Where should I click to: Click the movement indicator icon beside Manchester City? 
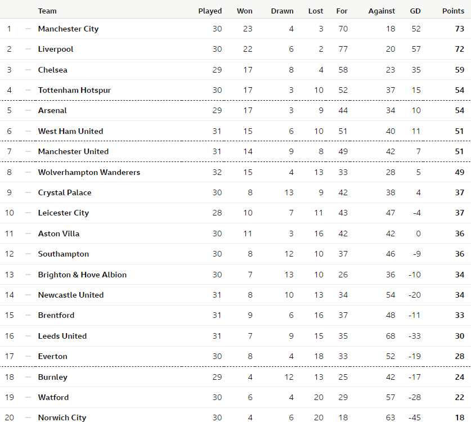(x=28, y=29)
